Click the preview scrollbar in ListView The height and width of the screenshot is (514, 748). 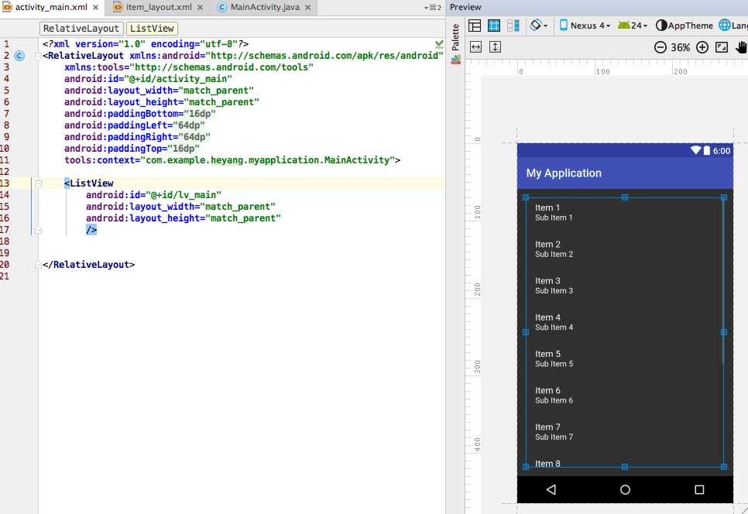click(724, 281)
